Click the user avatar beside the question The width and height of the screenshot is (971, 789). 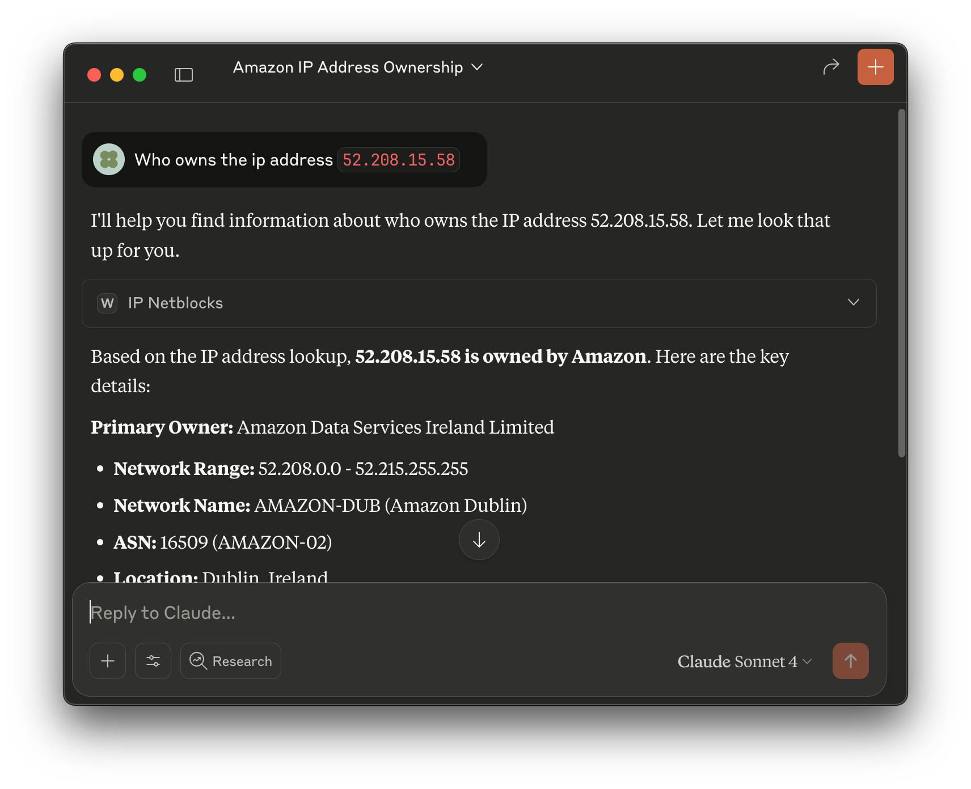(x=108, y=159)
